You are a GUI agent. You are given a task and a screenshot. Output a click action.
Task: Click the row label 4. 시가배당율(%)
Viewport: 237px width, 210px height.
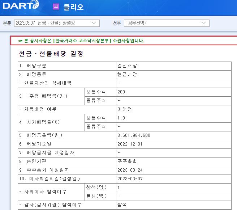[x=40, y=122]
